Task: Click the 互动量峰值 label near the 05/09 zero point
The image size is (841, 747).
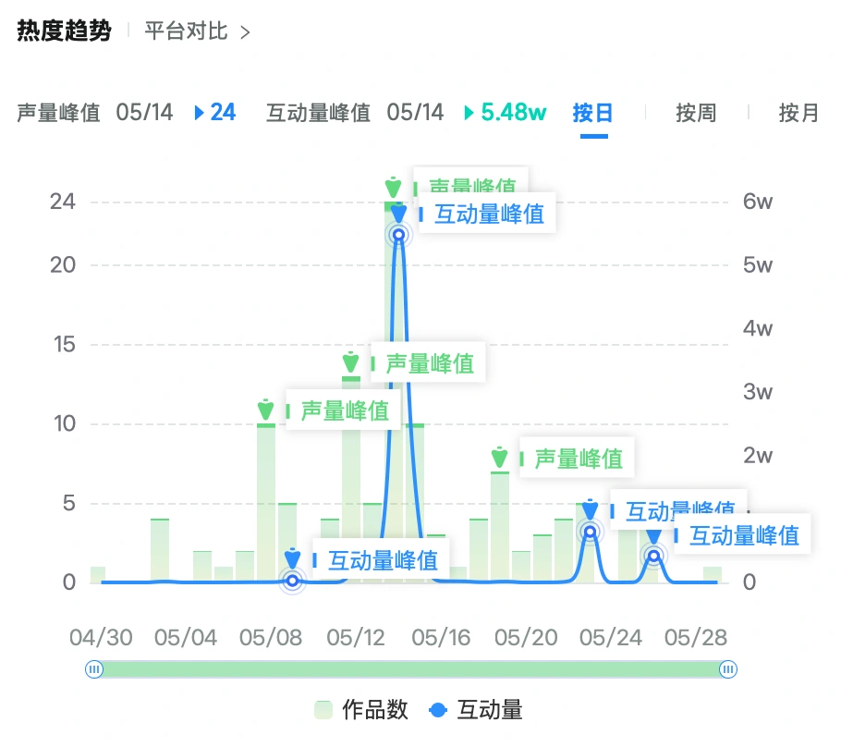Action: coord(383,560)
